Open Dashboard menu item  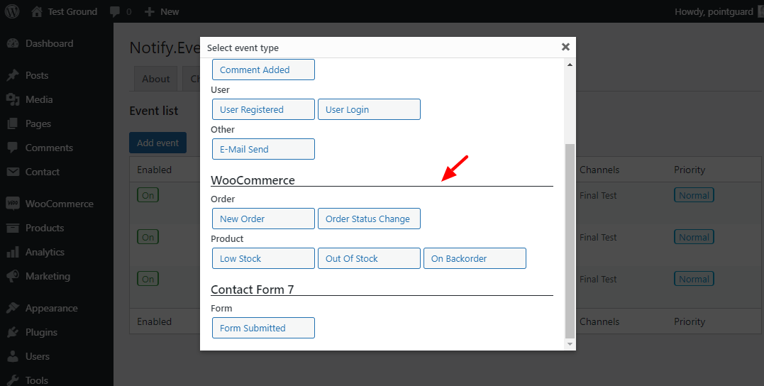click(49, 43)
